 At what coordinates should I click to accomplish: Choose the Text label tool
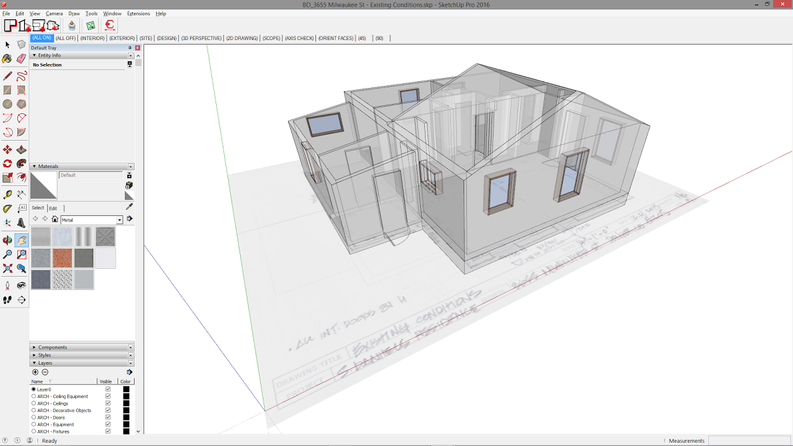point(21,209)
